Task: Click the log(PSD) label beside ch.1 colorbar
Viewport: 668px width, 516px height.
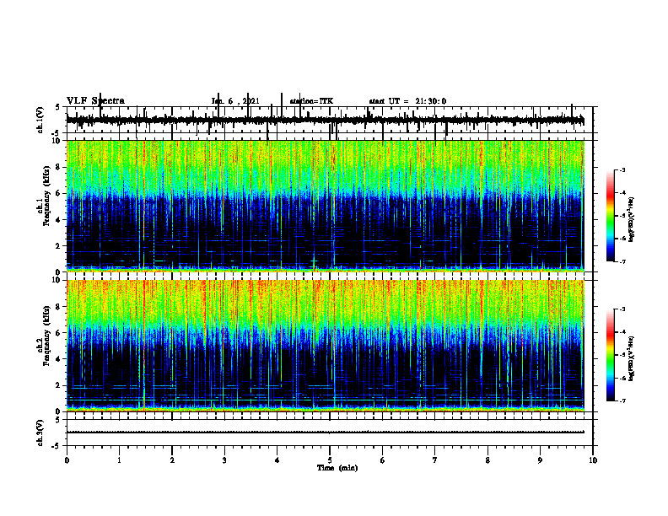Action: click(x=632, y=220)
